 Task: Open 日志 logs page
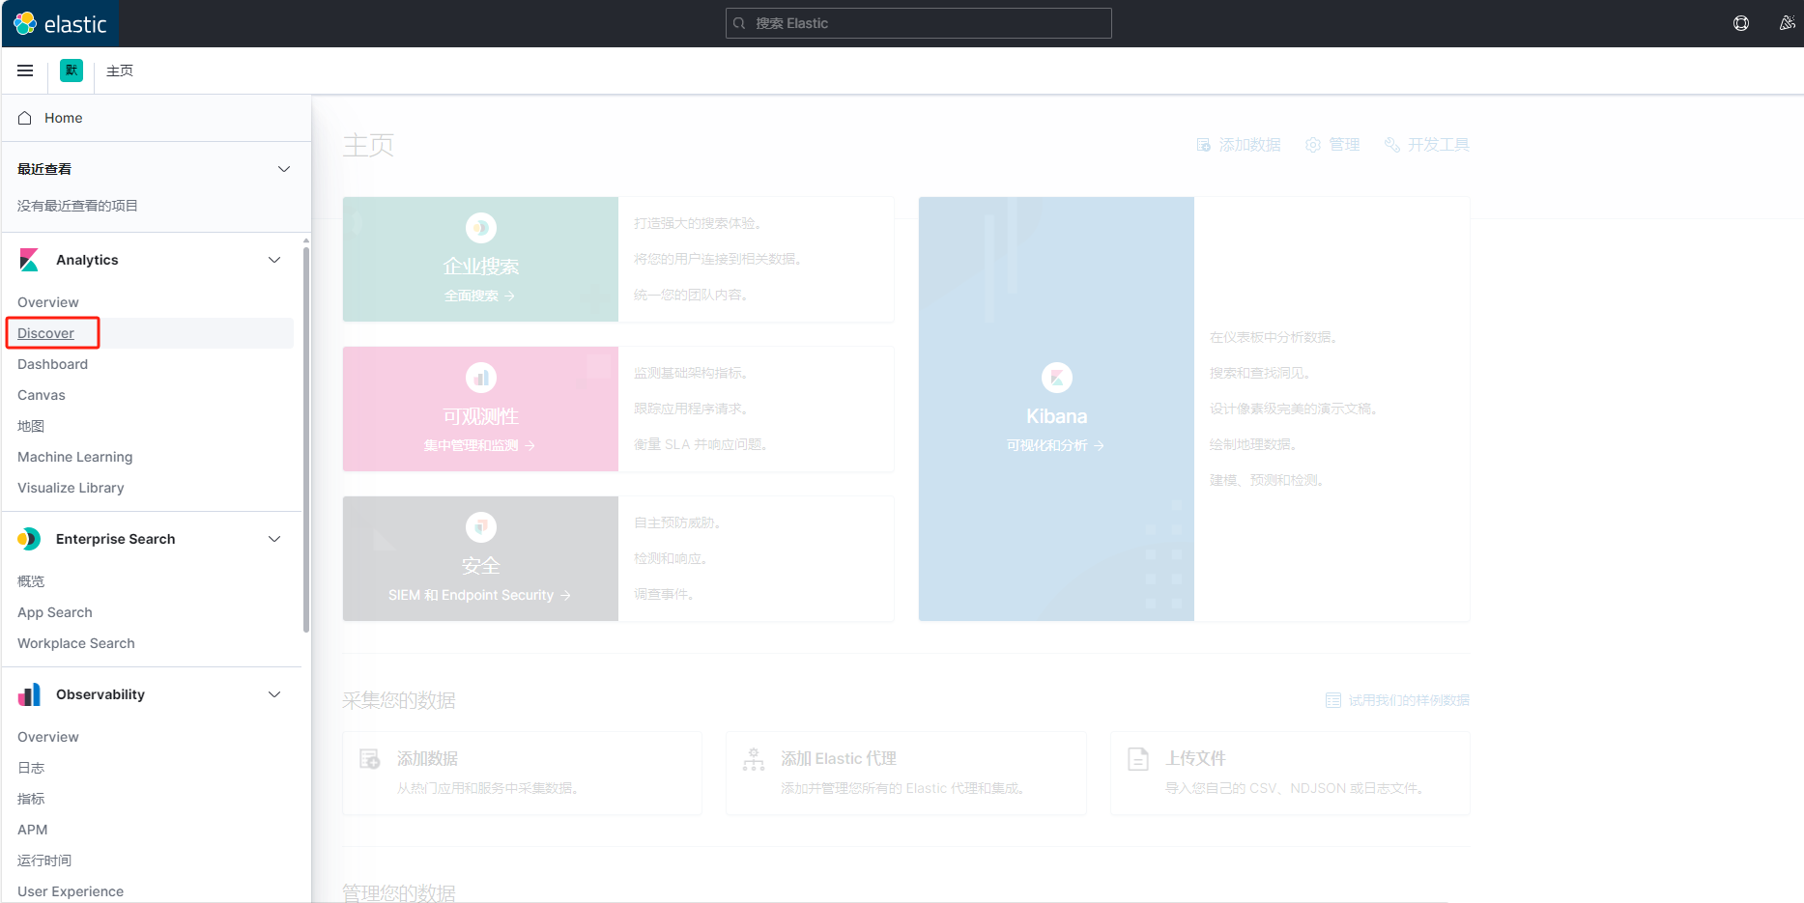tap(31, 768)
